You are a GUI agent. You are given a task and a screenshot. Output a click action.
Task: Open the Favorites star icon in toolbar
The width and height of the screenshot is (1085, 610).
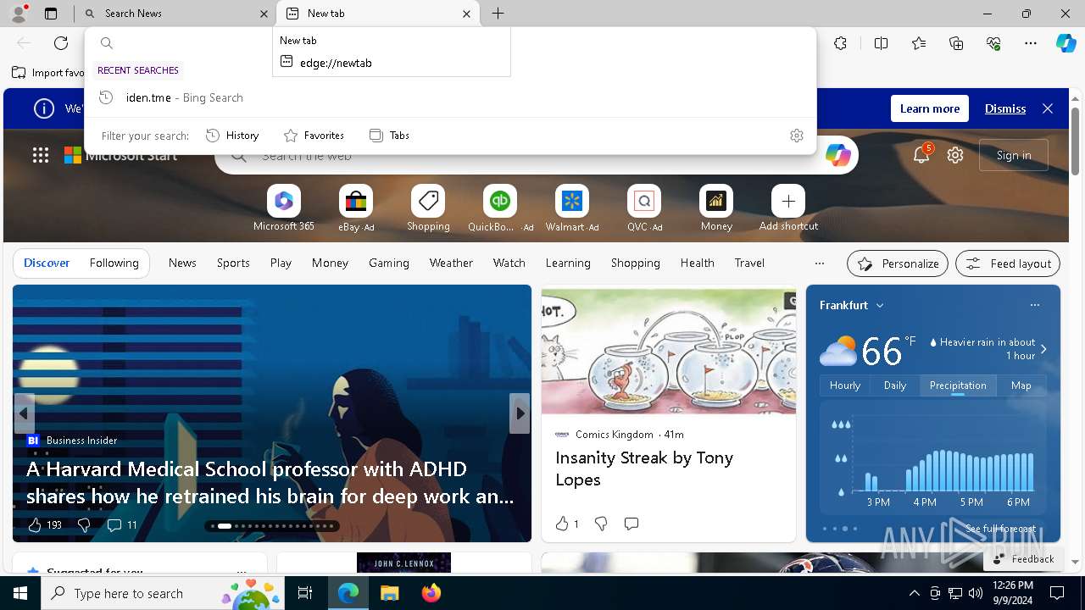click(919, 43)
